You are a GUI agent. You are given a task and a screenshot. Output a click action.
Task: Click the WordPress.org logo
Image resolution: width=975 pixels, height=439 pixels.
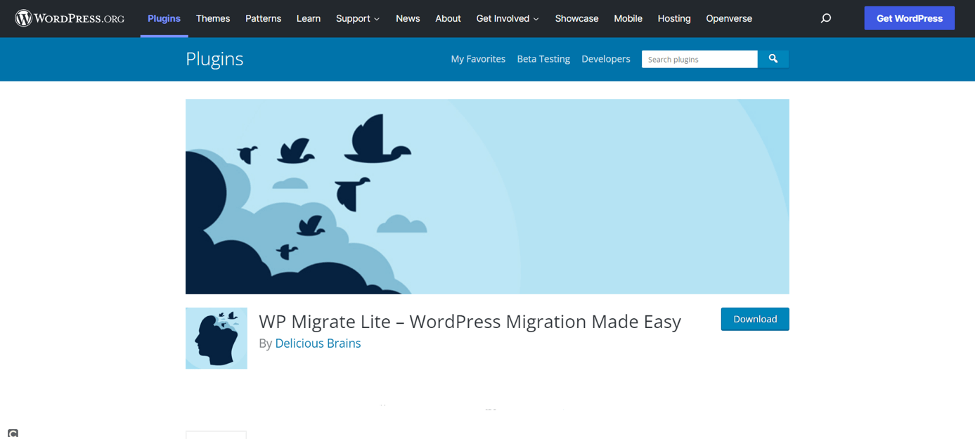pyautogui.click(x=70, y=18)
